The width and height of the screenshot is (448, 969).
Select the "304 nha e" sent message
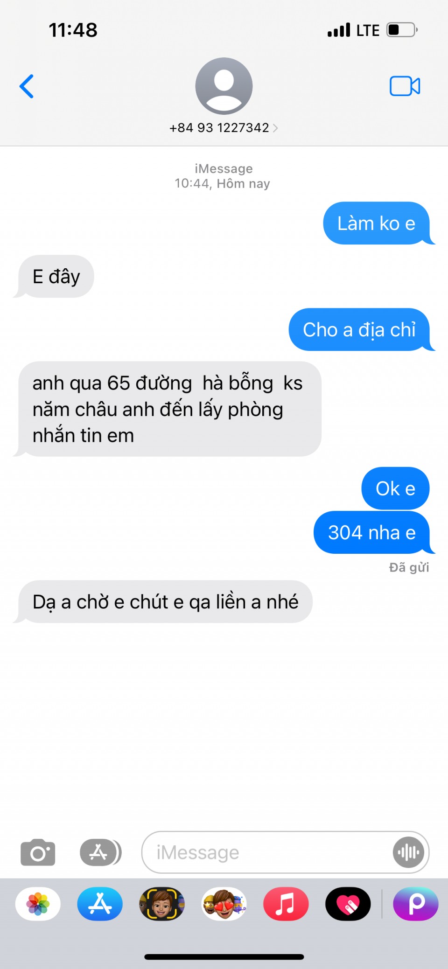pos(372,532)
